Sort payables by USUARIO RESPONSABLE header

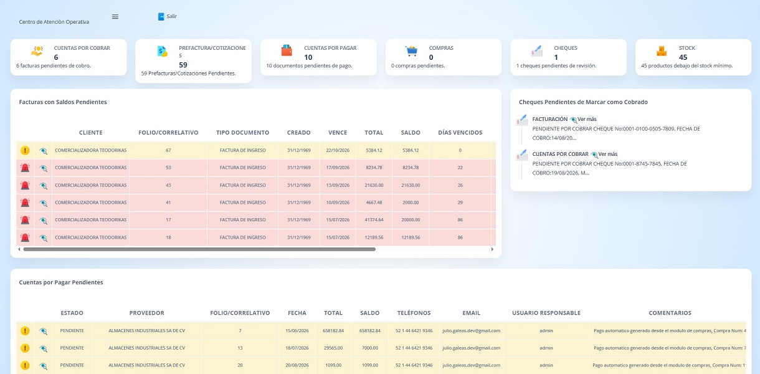click(x=546, y=313)
